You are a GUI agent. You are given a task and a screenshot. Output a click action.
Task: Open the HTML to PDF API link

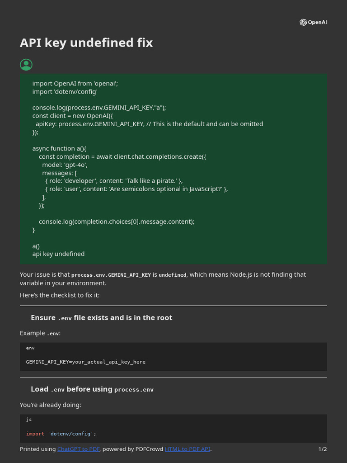(188, 449)
